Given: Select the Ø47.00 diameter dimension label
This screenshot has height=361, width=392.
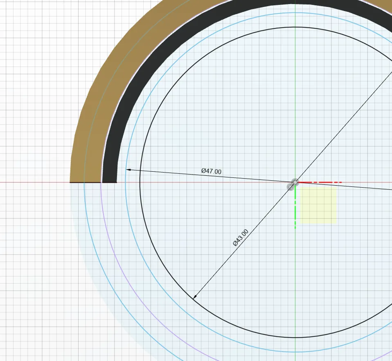Looking at the screenshot, I should 211,171.
